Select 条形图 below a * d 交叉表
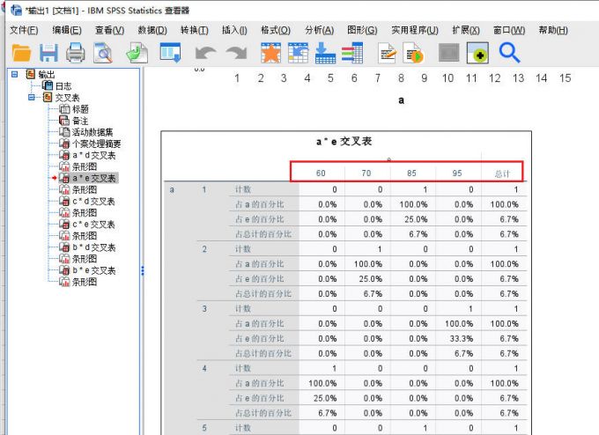 coord(85,166)
